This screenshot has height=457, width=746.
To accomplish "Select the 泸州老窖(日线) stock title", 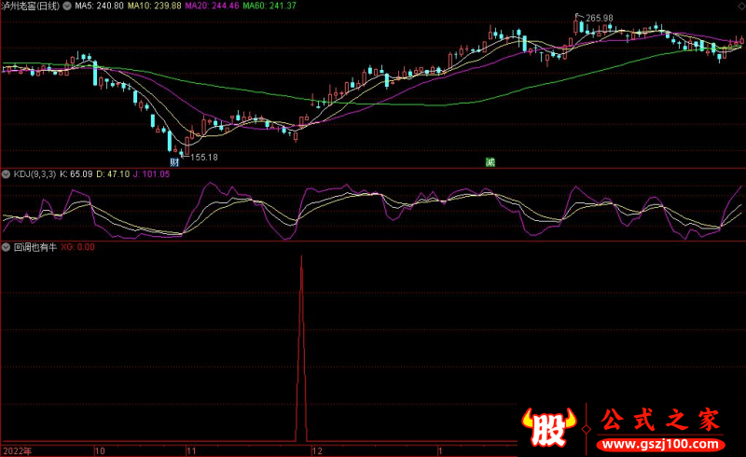I will coord(31,6).
